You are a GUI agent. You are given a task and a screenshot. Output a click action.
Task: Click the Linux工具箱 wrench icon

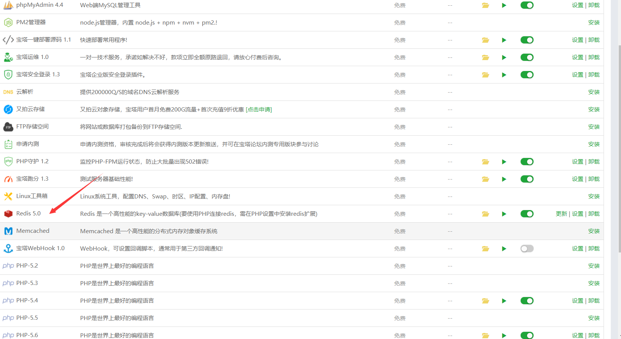coord(8,196)
